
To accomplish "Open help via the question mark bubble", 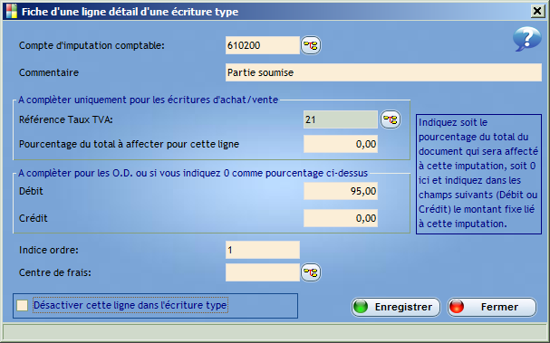I will pos(526,39).
